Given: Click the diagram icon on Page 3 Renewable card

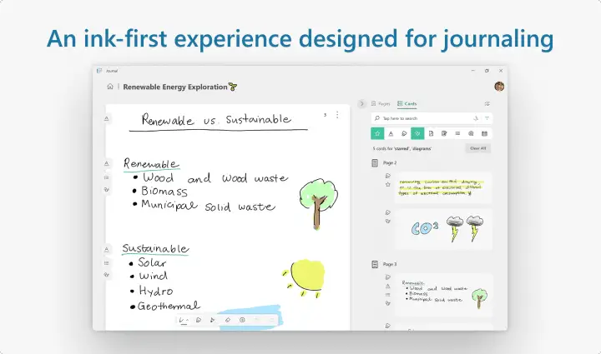Looking at the screenshot, I should point(388,303).
